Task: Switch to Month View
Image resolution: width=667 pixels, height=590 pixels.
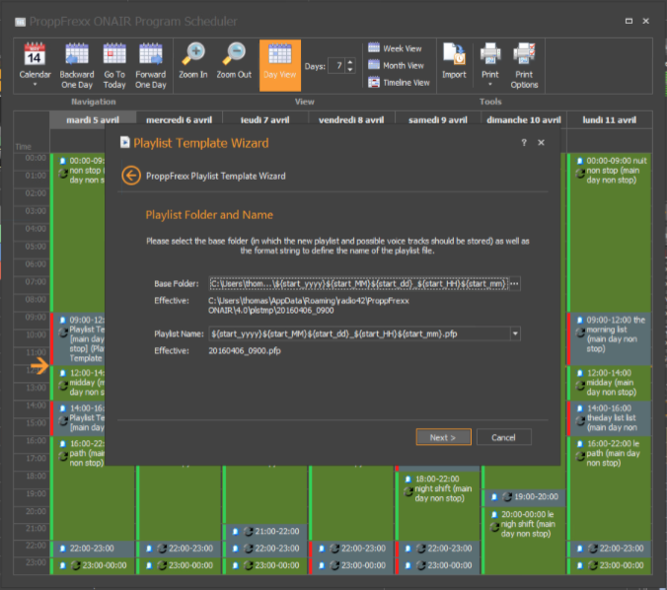Action: [396, 65]
